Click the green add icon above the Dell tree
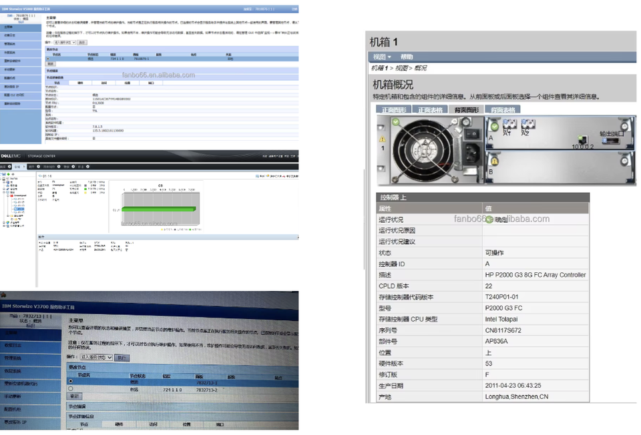This screenshot has height=435, width=641. pos(9,174)
